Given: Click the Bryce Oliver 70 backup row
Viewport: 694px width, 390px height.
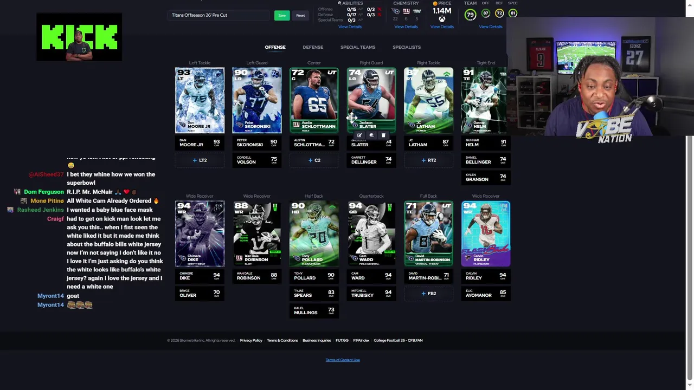Looking at the screenshot, I should tap(200, 293).
